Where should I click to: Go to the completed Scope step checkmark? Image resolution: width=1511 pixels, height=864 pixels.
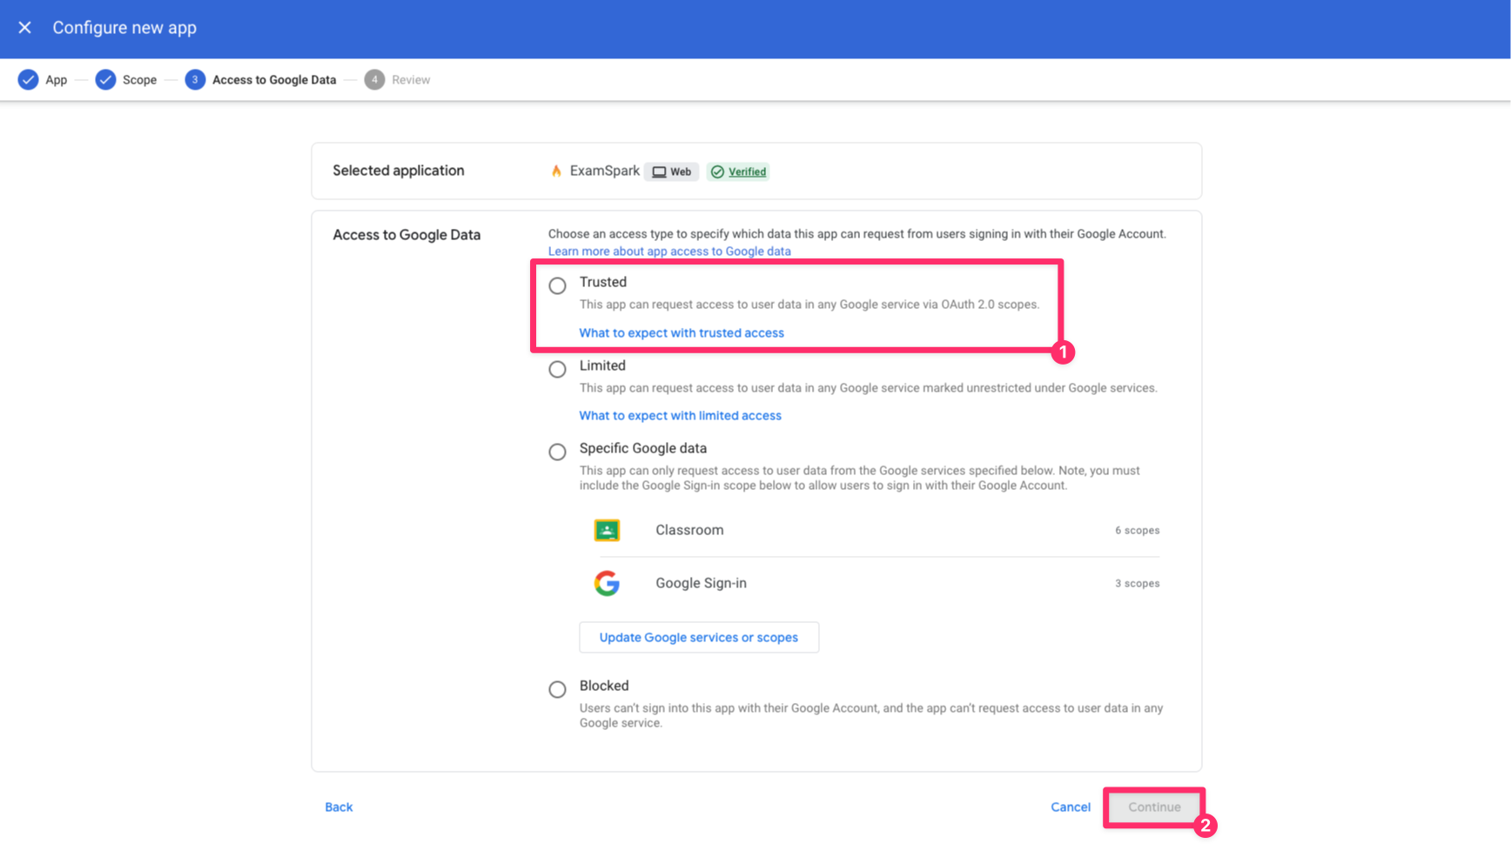[105, 80]
